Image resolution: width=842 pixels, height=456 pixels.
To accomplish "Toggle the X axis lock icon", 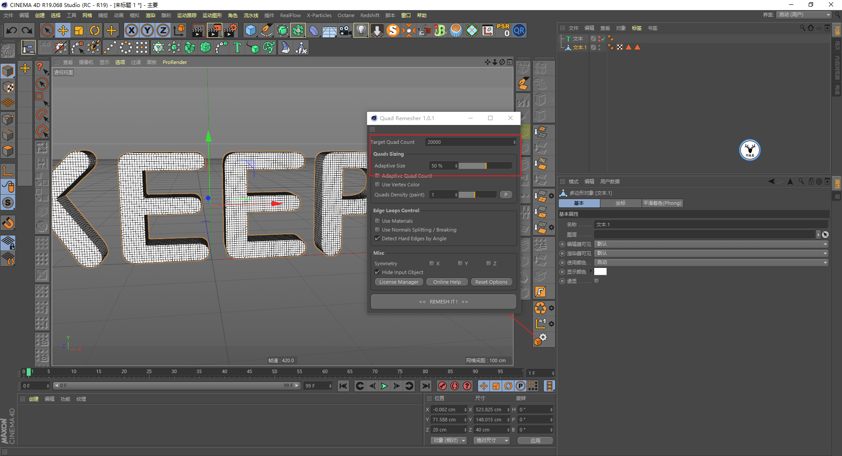I will (132, 31).
